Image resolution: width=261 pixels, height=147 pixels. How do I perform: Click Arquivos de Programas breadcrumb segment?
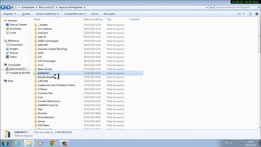(71, 7)
